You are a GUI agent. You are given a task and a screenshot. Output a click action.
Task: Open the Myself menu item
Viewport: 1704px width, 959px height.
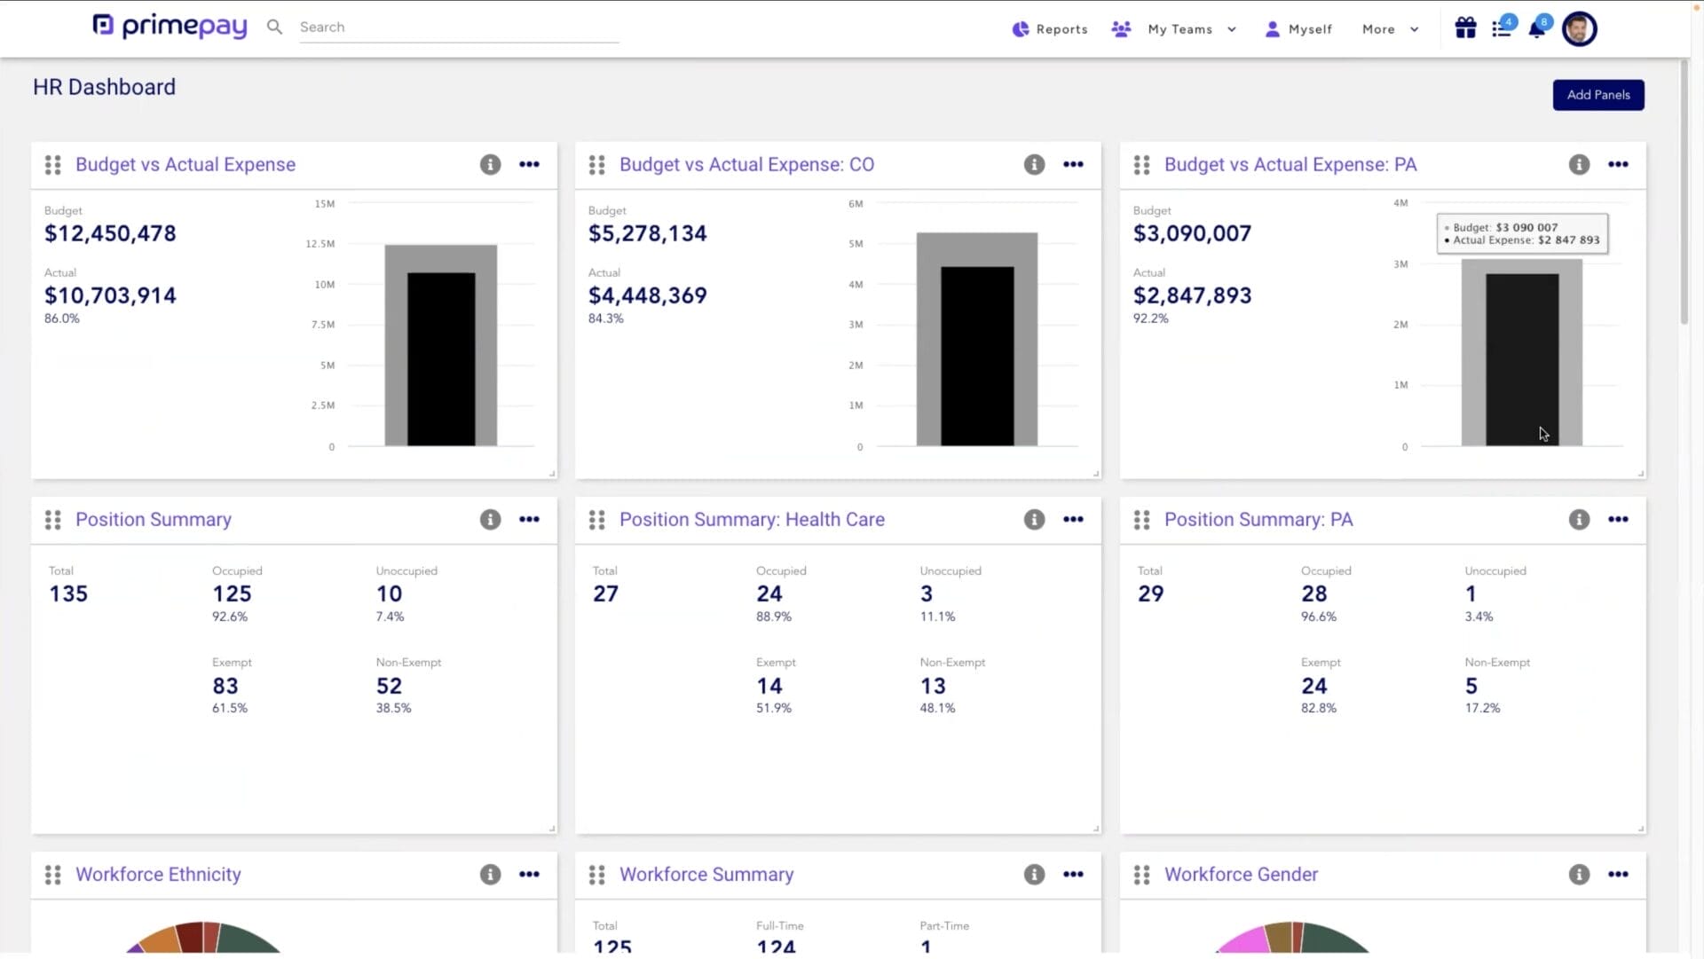click(1298, 29)
